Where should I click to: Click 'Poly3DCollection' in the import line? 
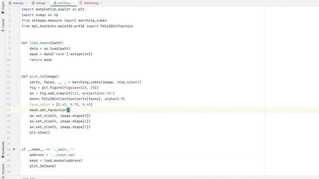click(x=117, y=26)
